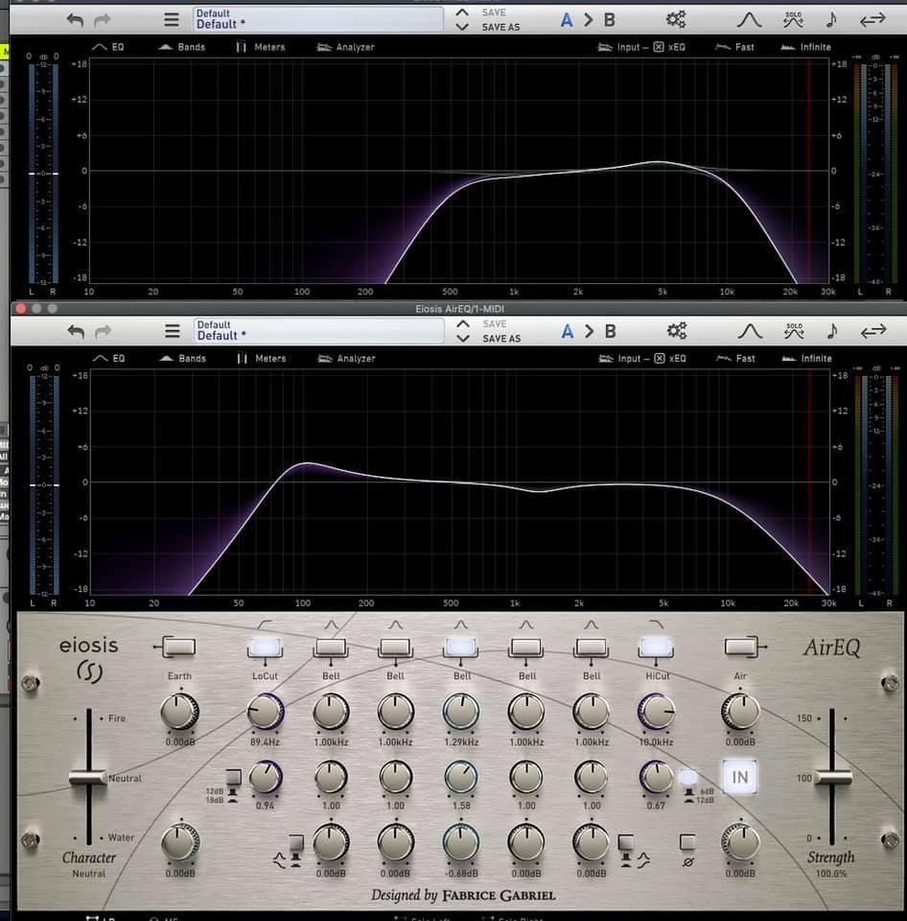This screenshot has height=921, width=907.
Task: Toggle Solo band icon in lower AirEQ toolbar
Action: click(794, 331)
